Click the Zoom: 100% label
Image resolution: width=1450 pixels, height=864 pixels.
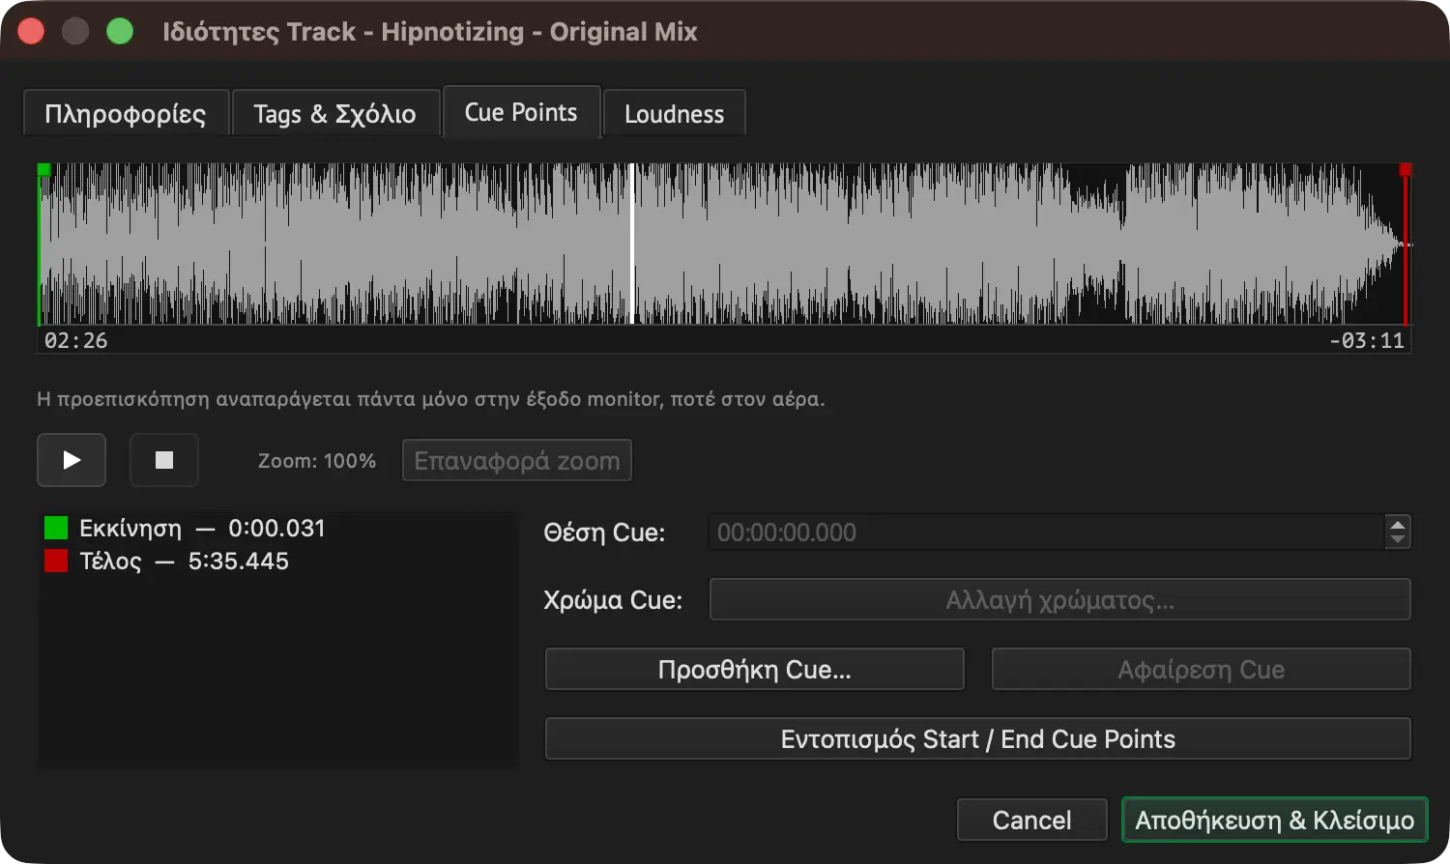tap(317, 461)
